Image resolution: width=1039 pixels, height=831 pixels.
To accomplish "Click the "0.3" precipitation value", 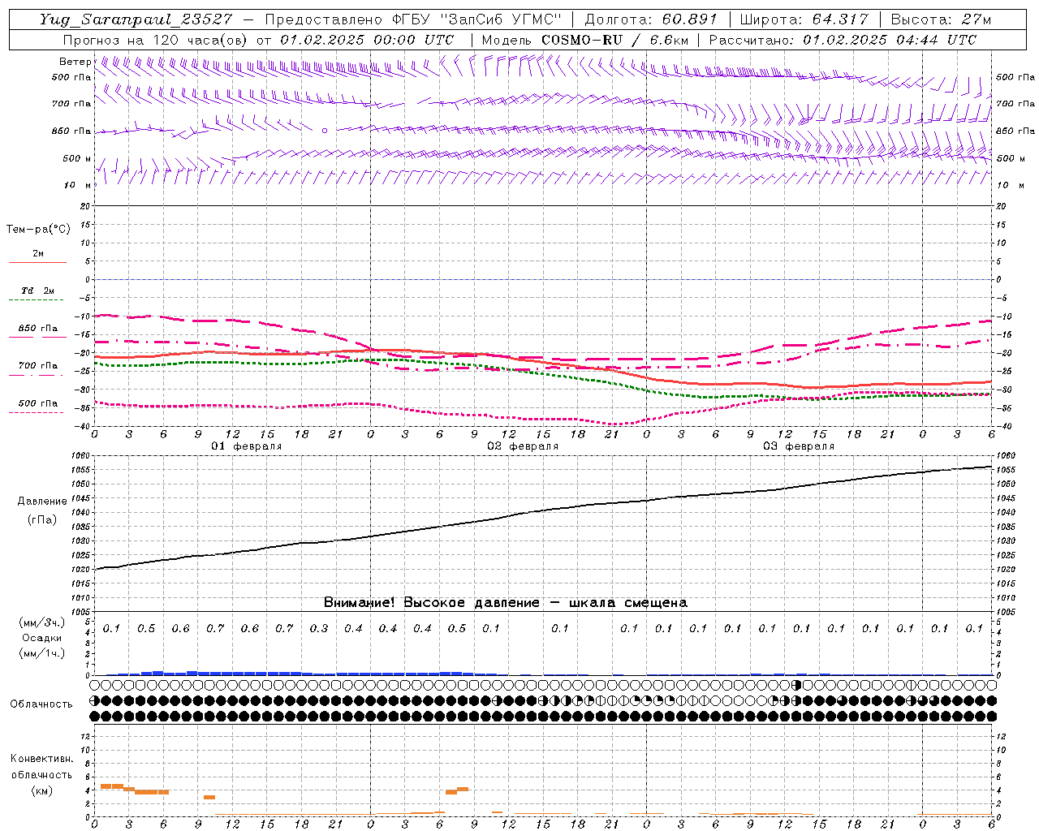I will click(x=319, y=629).
